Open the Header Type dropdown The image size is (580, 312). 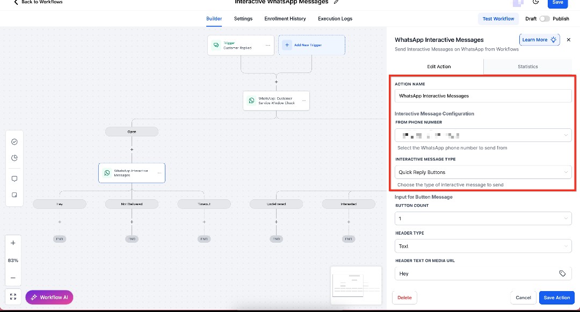coord(483,246)
